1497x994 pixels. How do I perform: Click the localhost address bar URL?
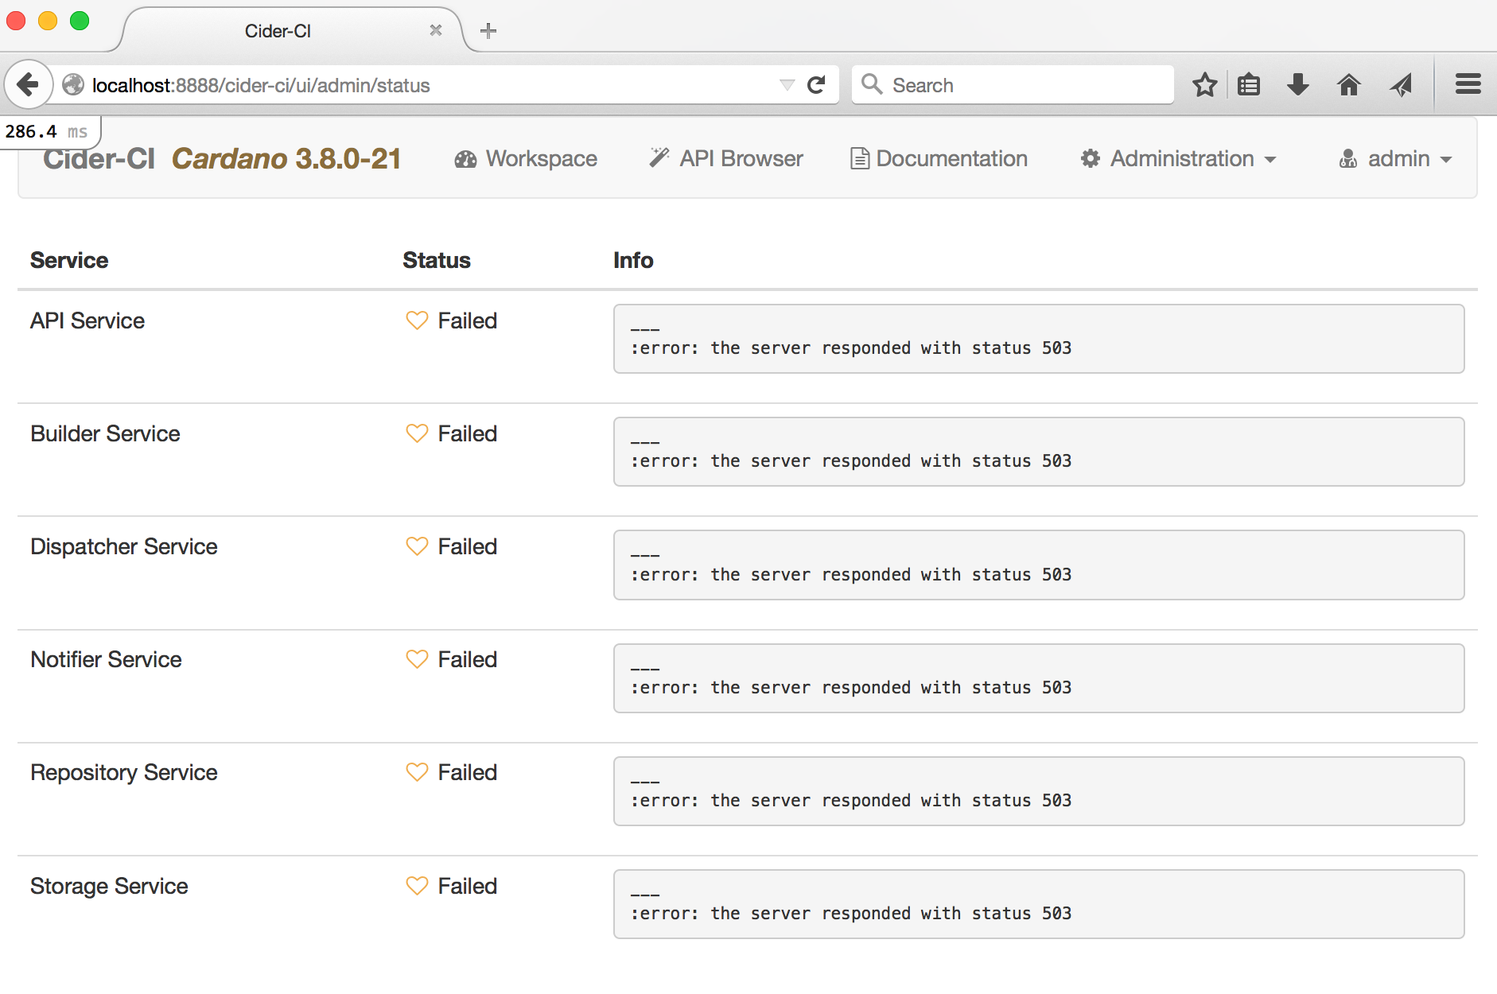click(x=261, y=85)
